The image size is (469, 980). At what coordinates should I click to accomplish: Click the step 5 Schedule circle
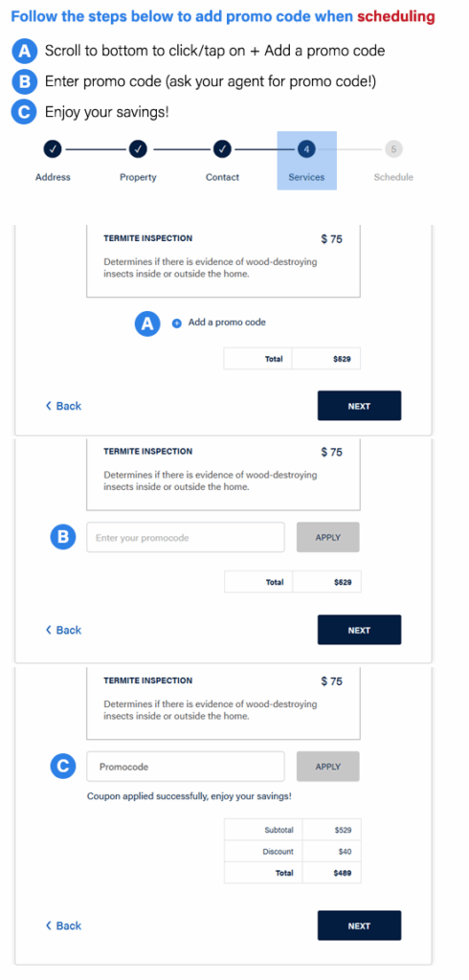coord(393,148)
